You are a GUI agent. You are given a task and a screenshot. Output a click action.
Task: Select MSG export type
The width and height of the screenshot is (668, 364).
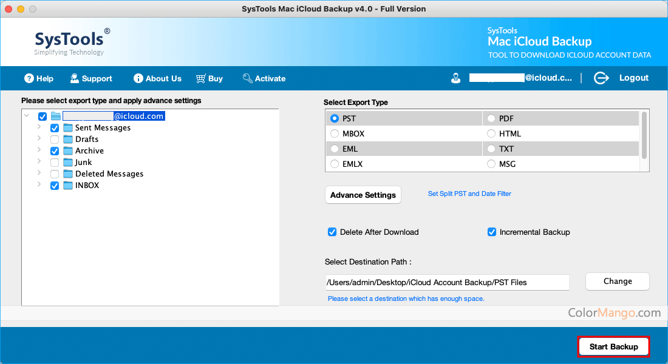point(491,164)
